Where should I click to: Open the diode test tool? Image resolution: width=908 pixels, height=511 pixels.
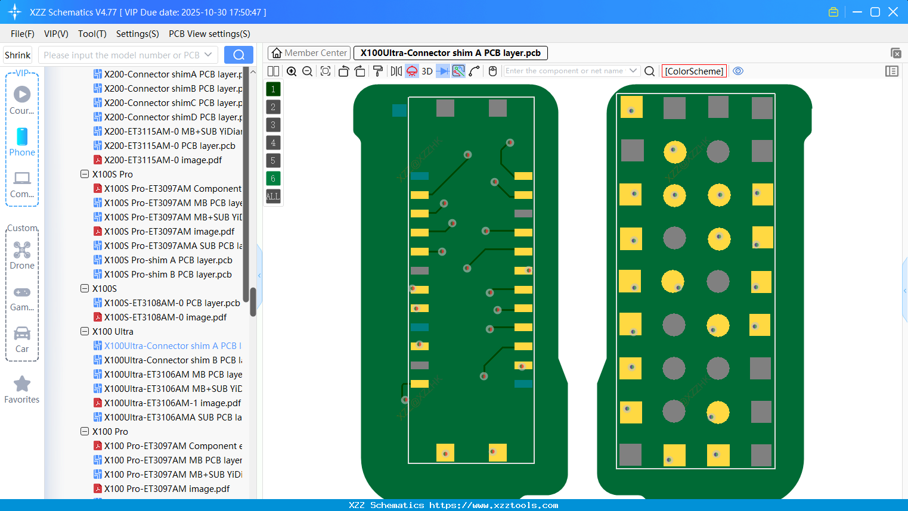442,71
